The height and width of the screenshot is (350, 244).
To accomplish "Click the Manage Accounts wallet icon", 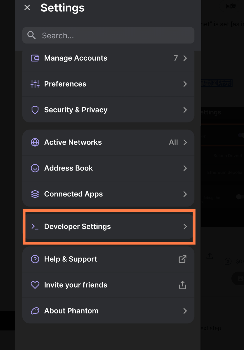I will coord(35,58).
